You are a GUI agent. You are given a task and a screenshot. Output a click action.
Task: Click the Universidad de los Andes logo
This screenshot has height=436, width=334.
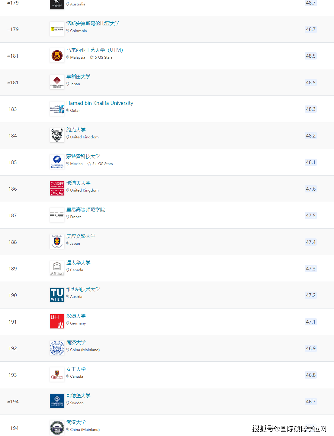point(57,29)
